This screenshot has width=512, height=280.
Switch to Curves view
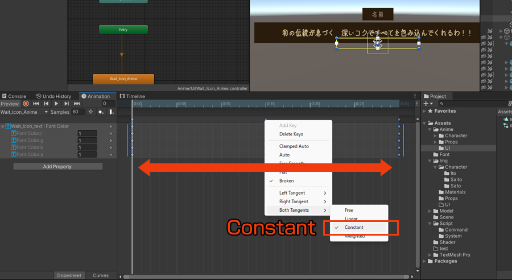(101, 275)
